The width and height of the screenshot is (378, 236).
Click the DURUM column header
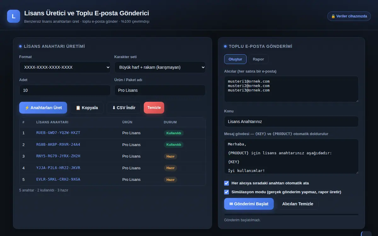click(170, 122)
